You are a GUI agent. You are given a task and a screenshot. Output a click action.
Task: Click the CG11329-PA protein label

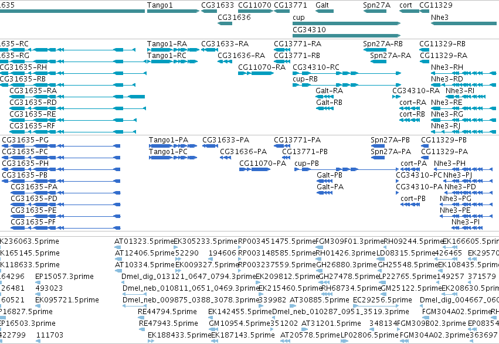(444, 152)
